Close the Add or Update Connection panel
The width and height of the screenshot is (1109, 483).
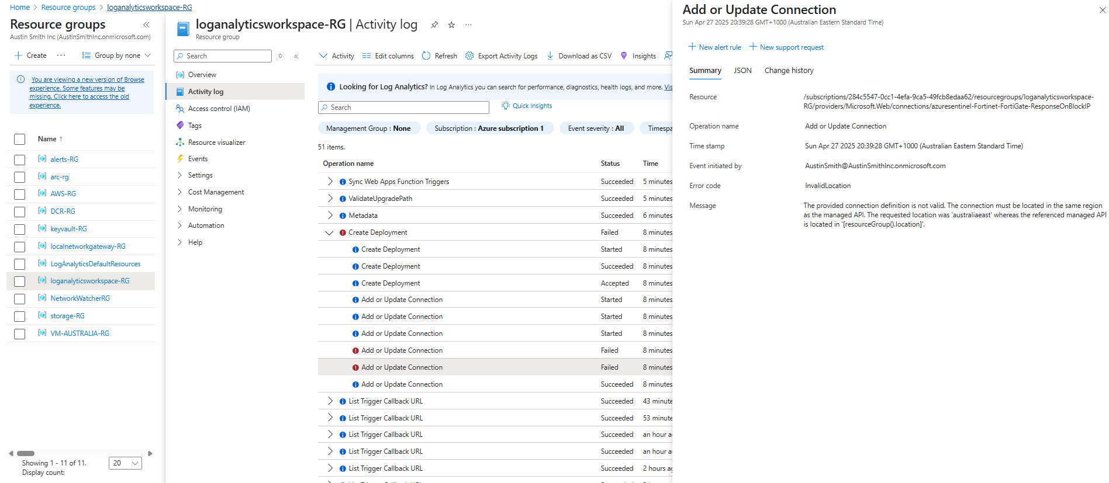pos(1103,10)
